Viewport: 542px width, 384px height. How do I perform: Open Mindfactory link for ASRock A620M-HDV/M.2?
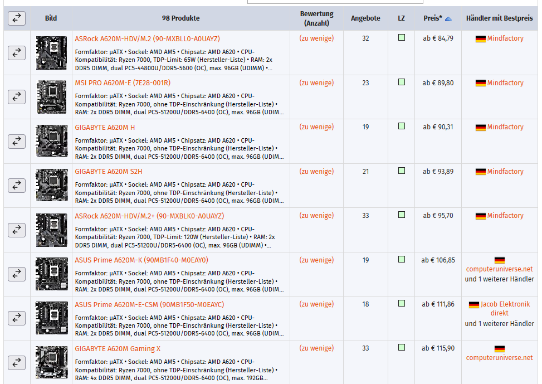(505, 38)
